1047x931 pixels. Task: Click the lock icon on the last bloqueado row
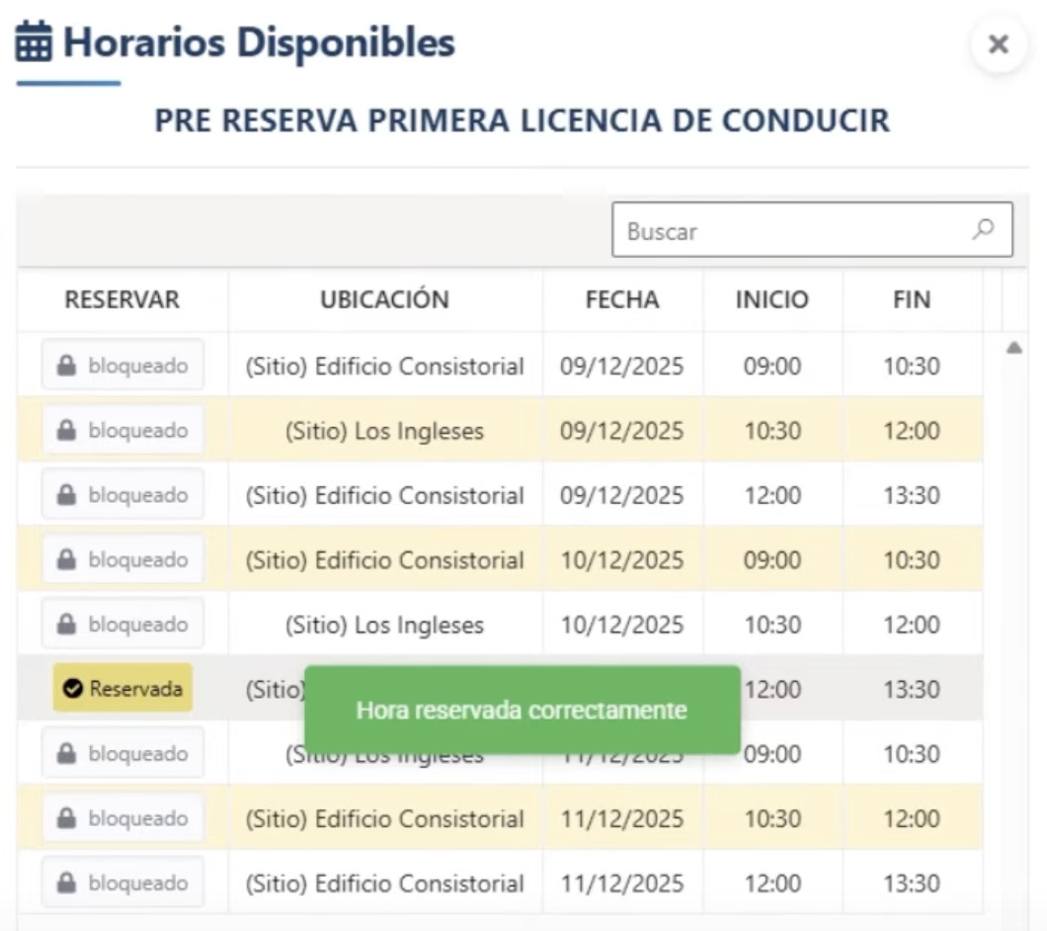click(x=65, y=882)
